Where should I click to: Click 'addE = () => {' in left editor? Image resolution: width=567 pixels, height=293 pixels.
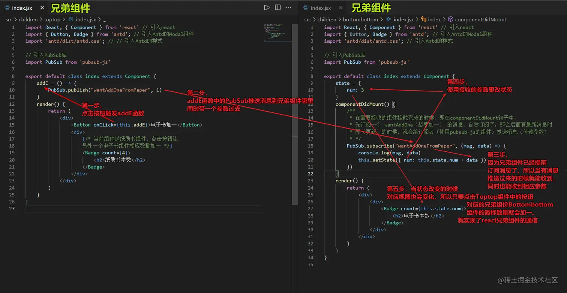57,83
